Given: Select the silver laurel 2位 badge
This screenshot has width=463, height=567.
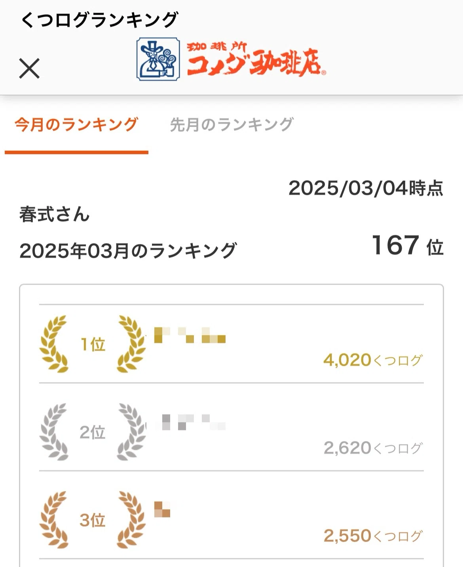Looking at the screenshot, I should click(x=93, y=432).
